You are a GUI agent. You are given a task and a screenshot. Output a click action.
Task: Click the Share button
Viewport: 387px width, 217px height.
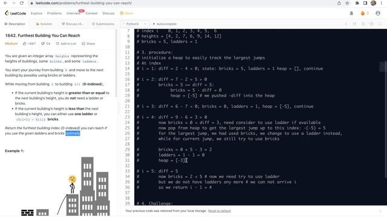point(88,43)
